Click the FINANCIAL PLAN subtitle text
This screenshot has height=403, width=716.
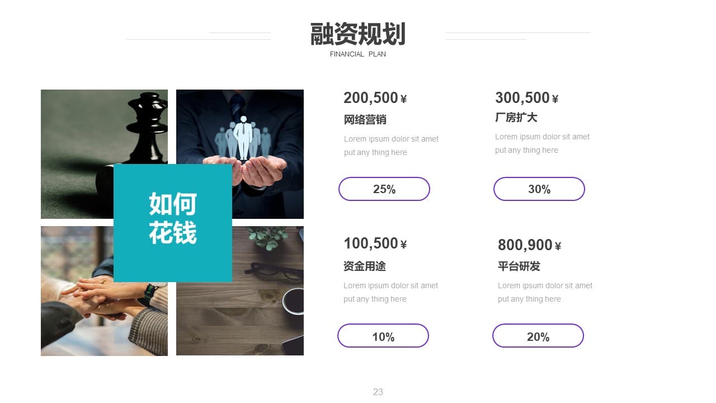(358, 54)
